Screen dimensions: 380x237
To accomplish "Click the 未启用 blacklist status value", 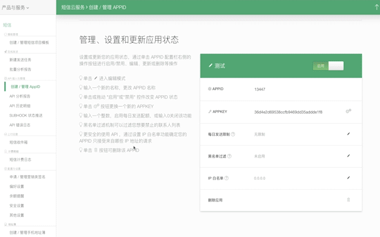I will click(259, 156).
